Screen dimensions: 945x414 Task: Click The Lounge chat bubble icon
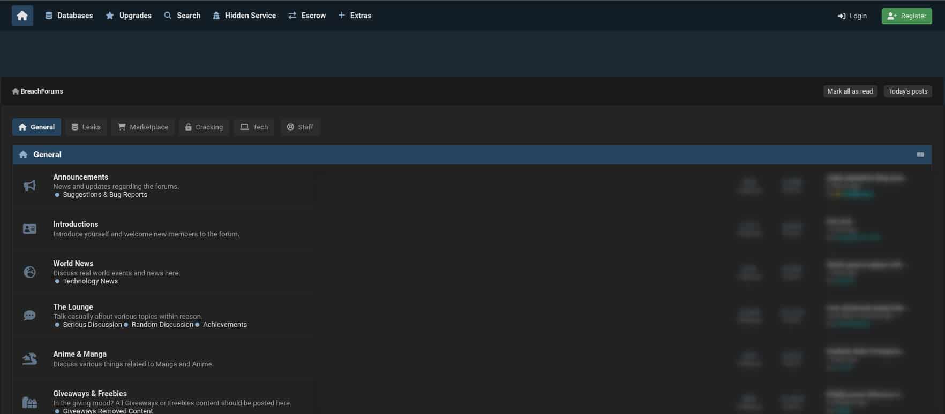click(29, 316)
